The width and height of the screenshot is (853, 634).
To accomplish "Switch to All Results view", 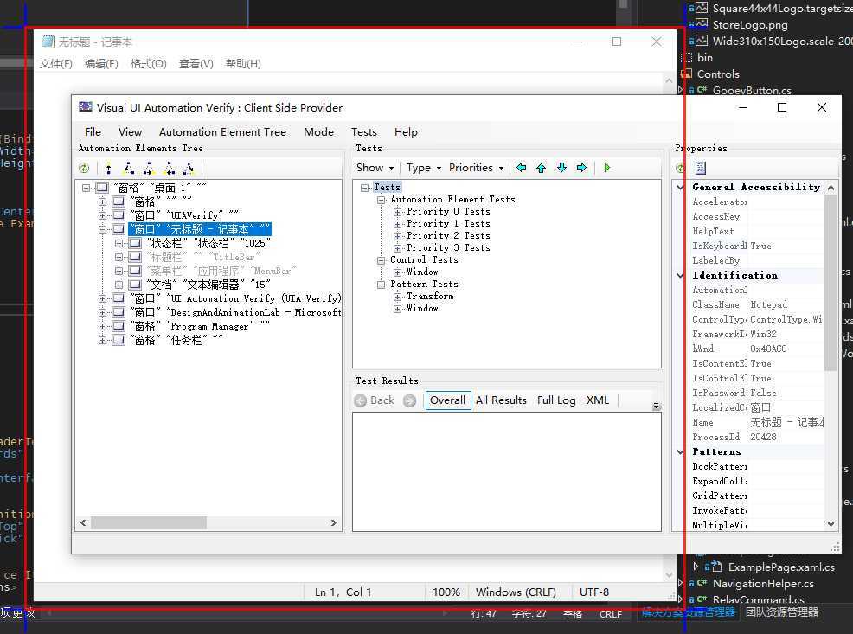I will (x=501, y=400).
